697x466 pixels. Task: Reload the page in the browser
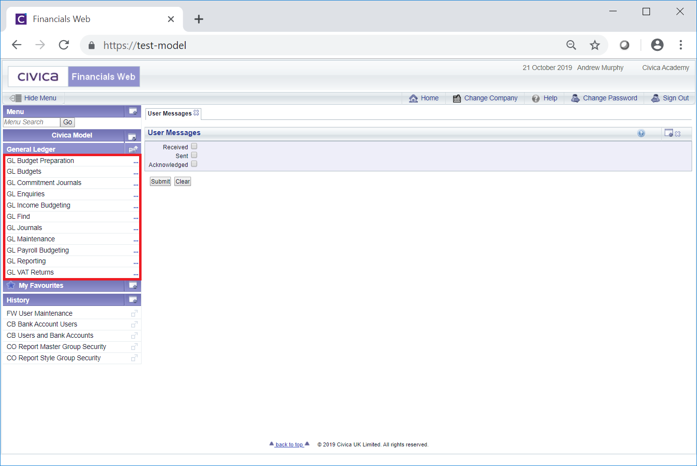(64, 46)
